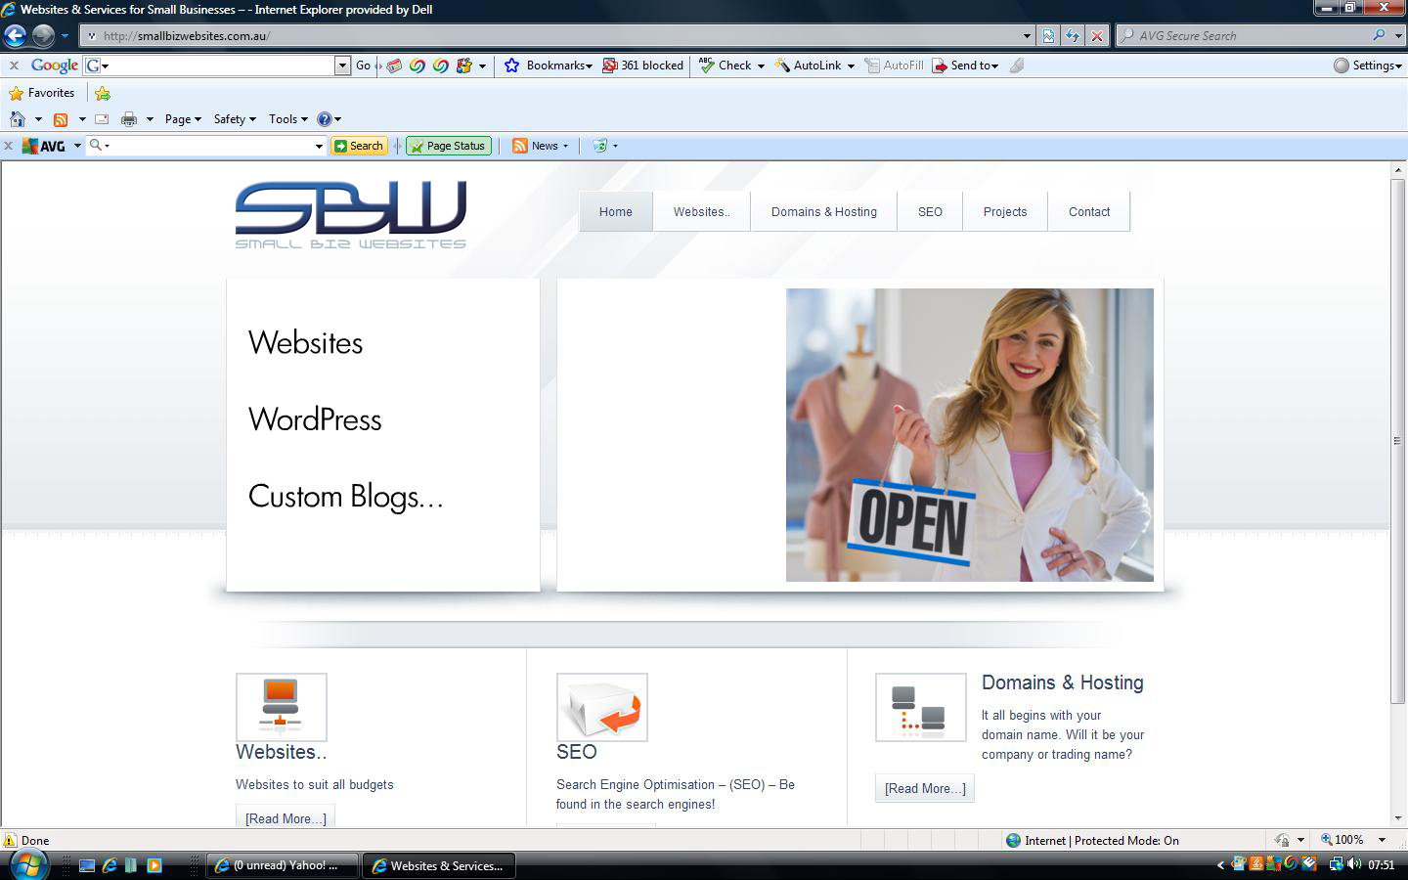The width and height of the screenshot is (1408, 880).
Task: Click the browser Back arrow button
Action: coord(16,36)
